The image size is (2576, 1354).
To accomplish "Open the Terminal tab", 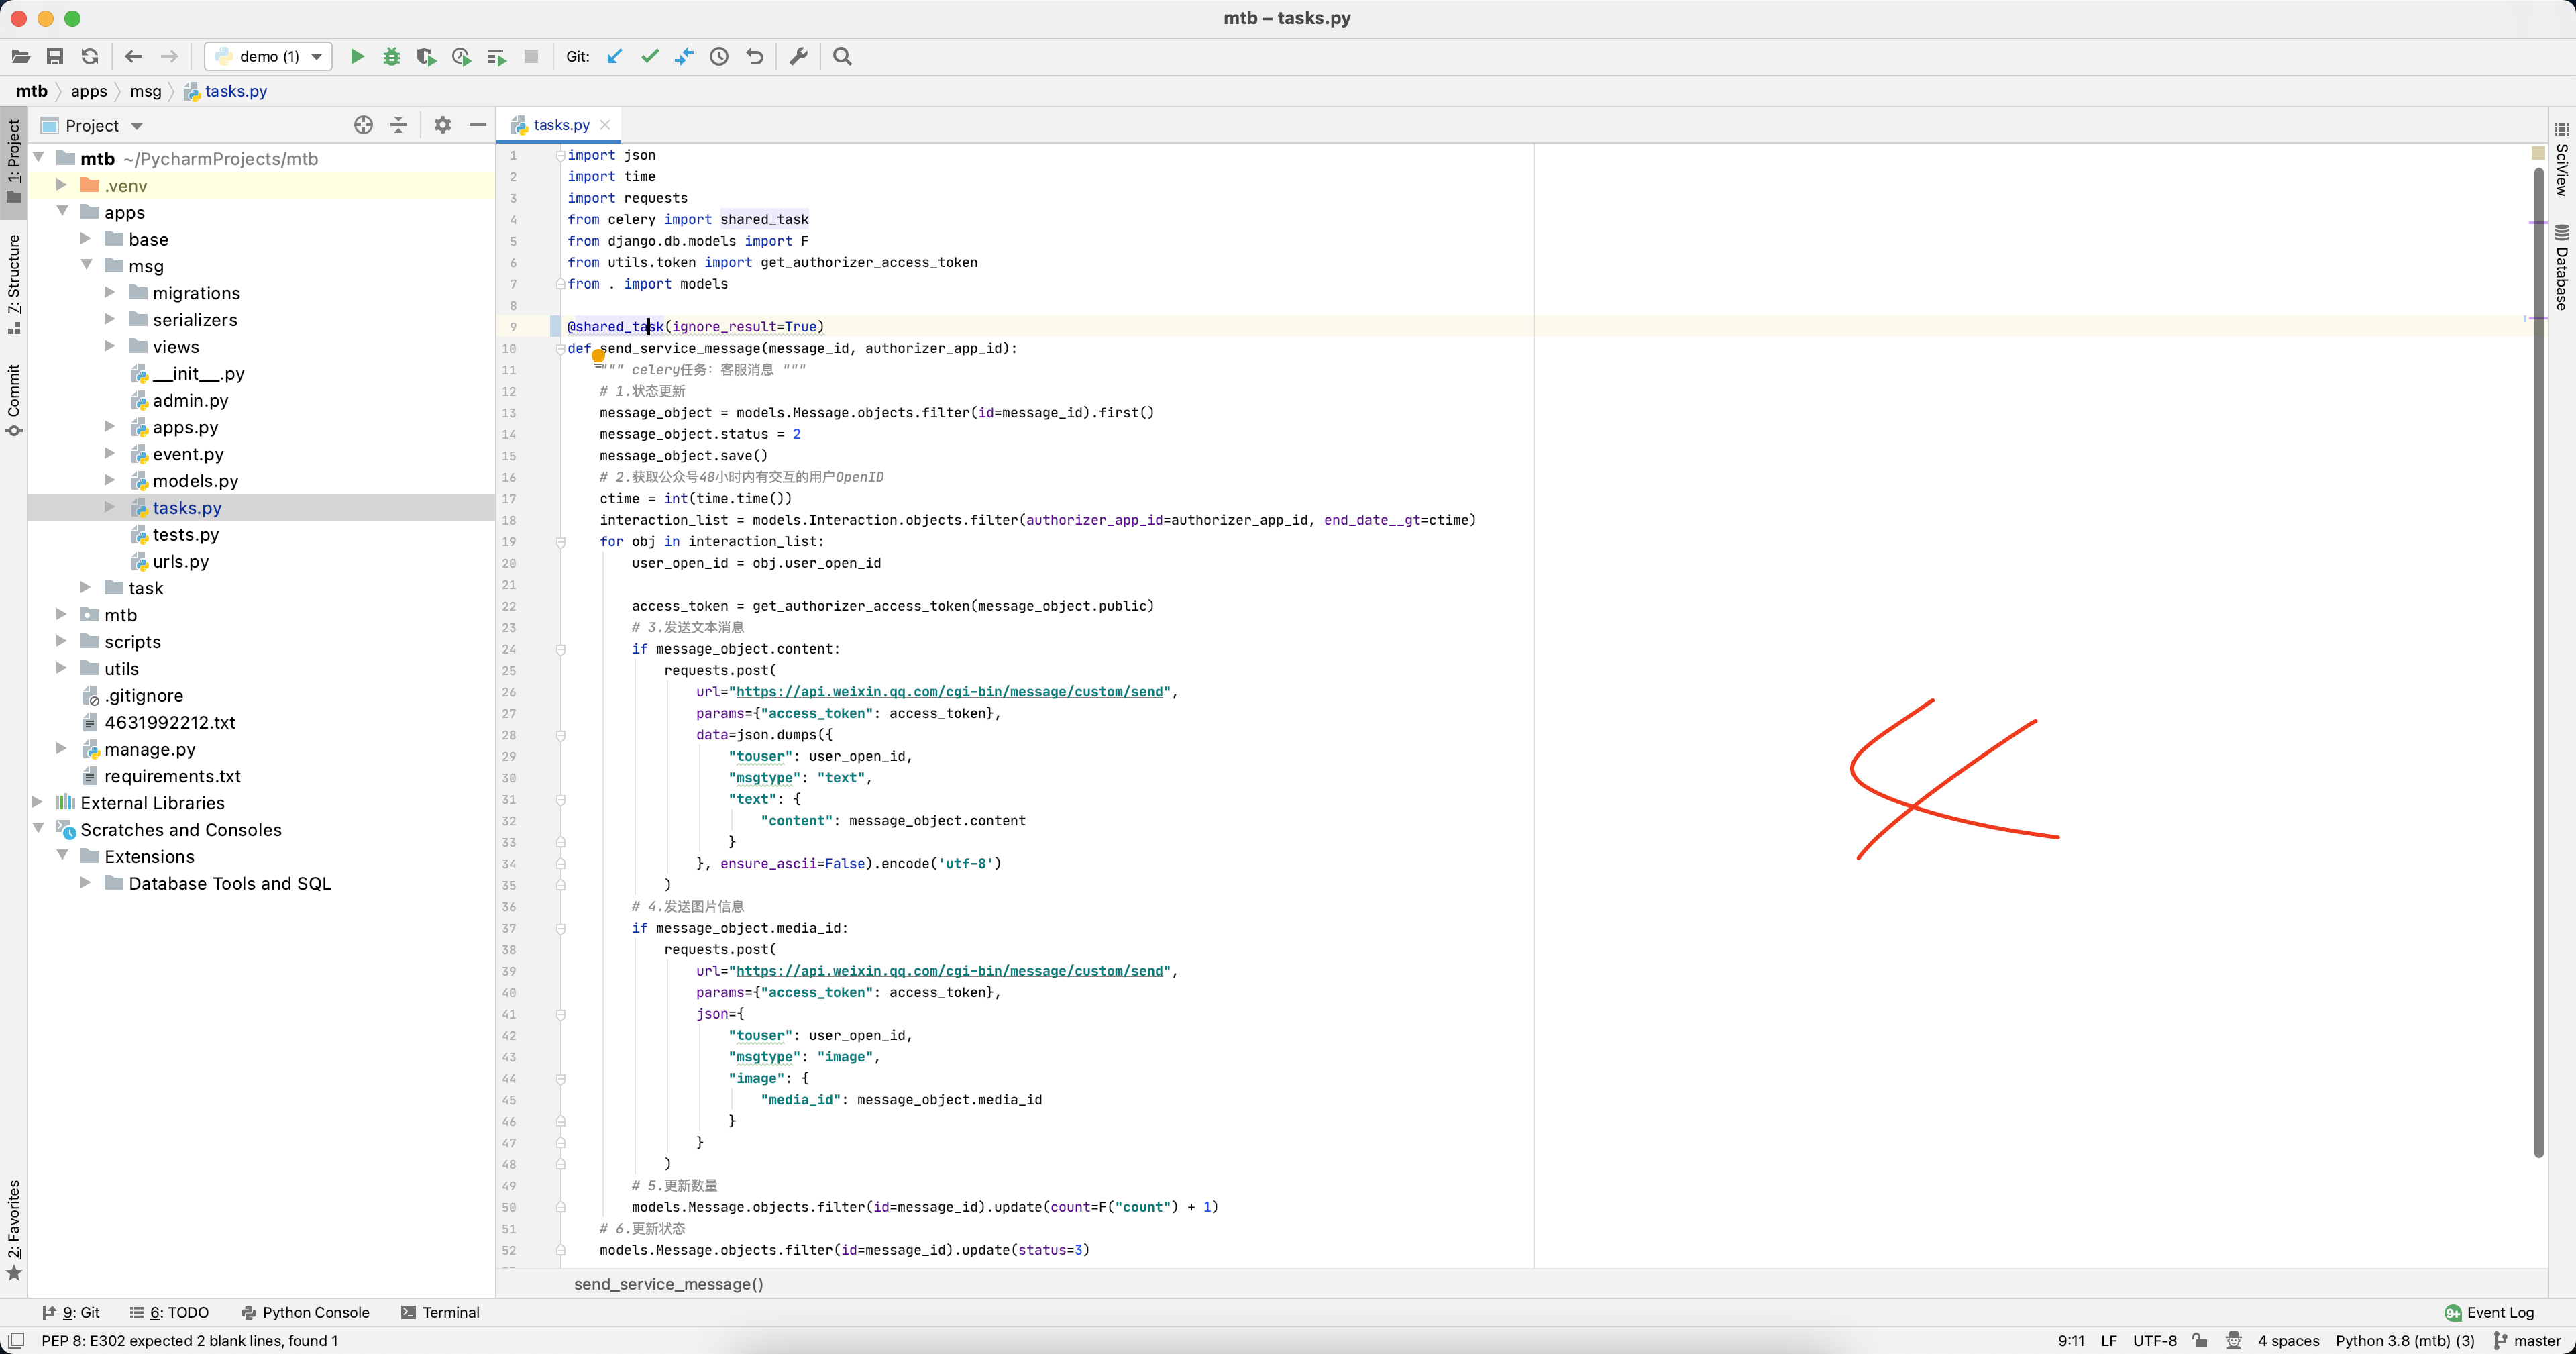I will point(440,1312).
